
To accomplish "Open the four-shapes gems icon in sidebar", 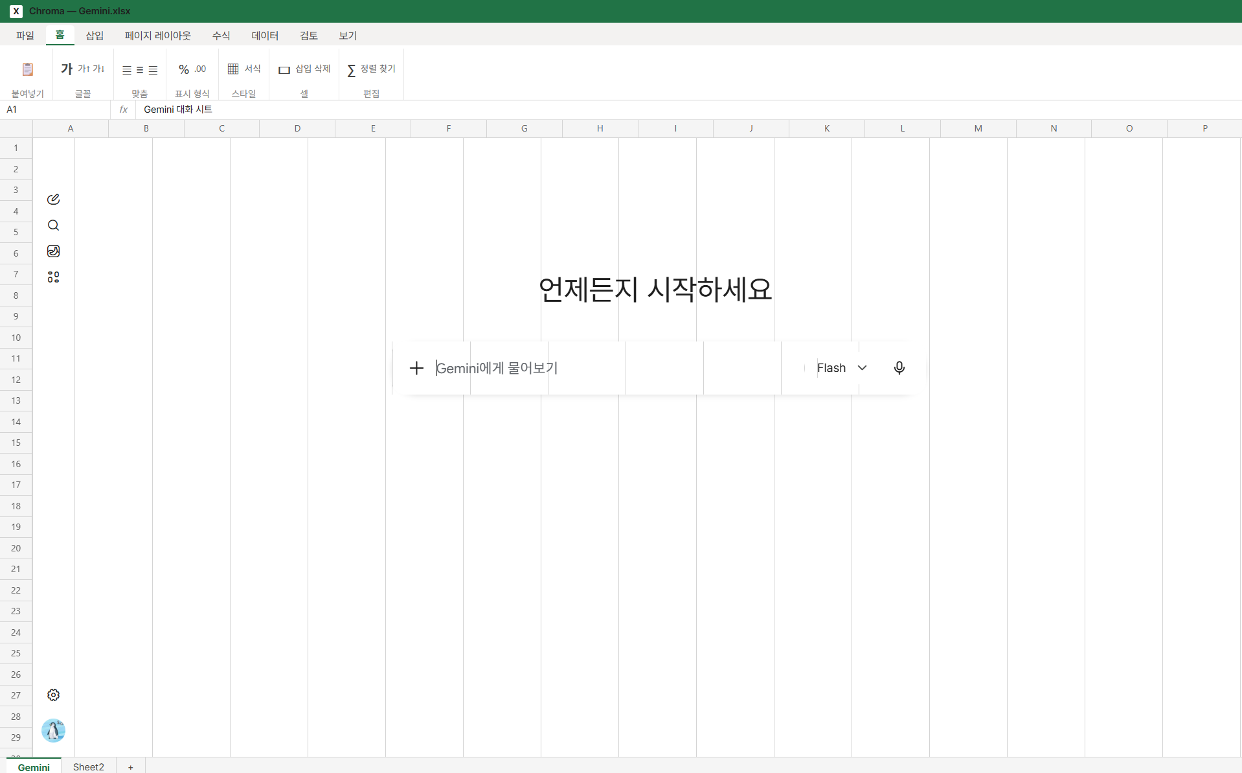I will (53, 277).
